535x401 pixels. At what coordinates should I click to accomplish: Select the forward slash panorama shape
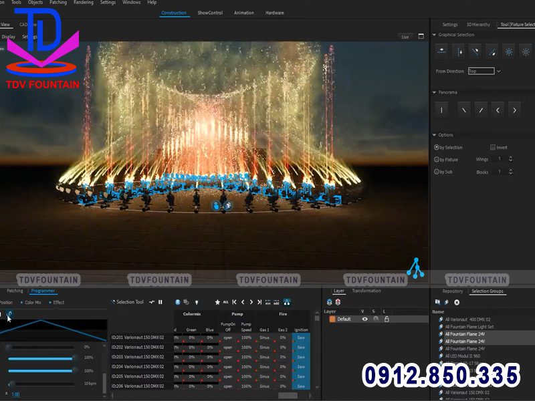[481, 110]
